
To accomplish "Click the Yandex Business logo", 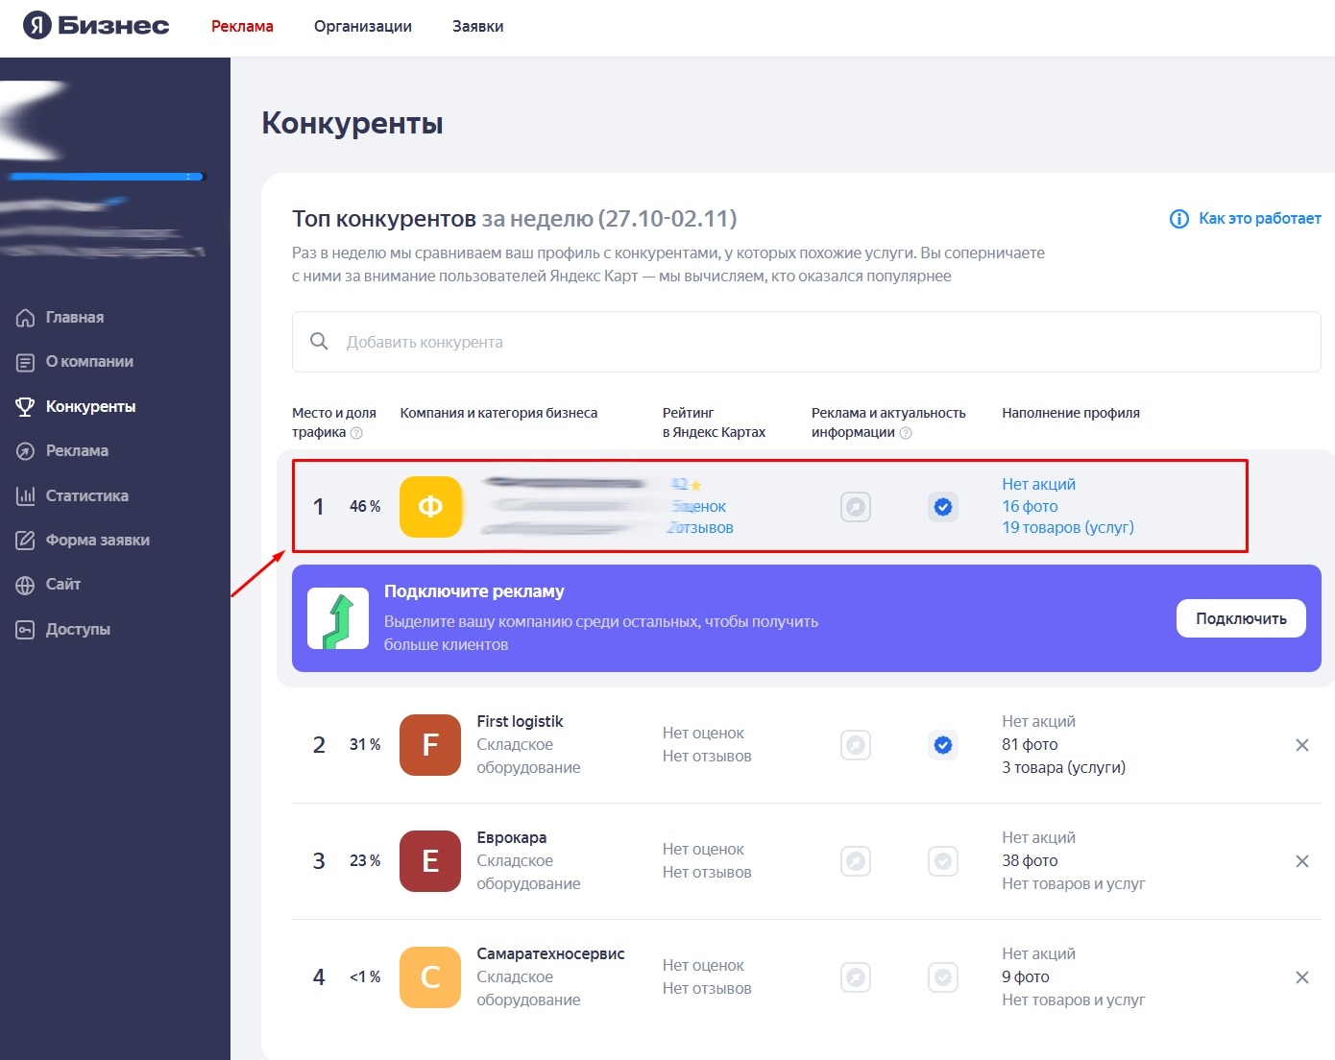I will click(x=96, y=26).
